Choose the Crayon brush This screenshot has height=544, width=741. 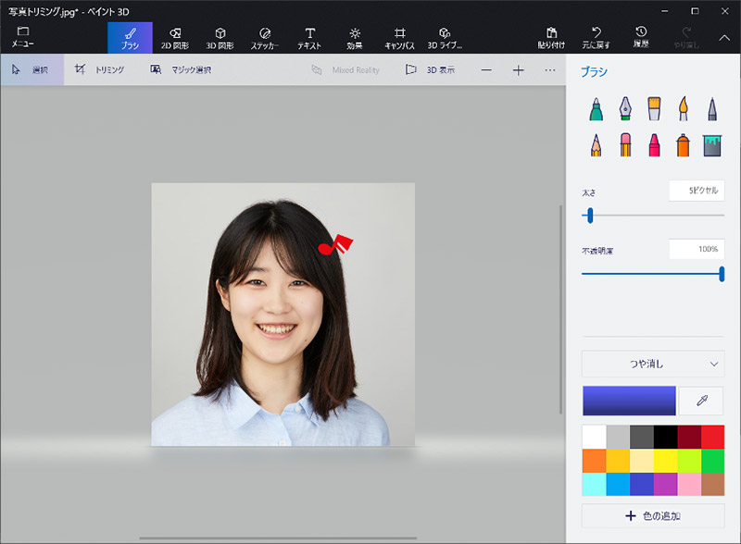point(654,144)
